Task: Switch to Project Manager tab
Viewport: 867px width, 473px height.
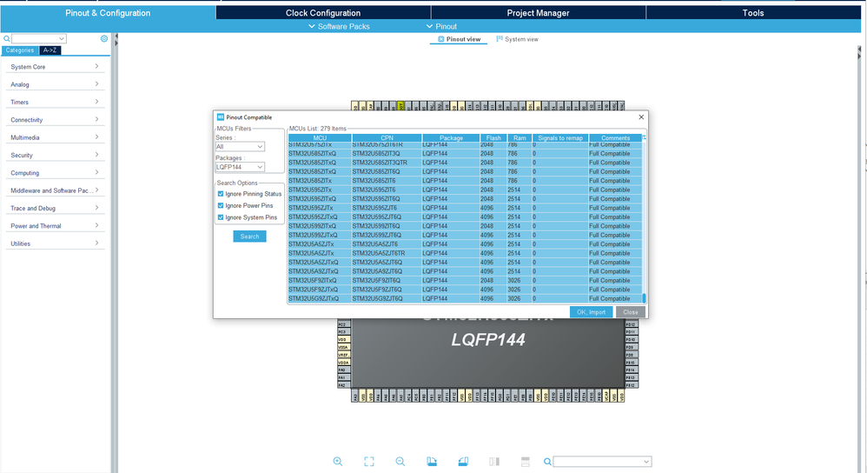Action: (538, 13)
